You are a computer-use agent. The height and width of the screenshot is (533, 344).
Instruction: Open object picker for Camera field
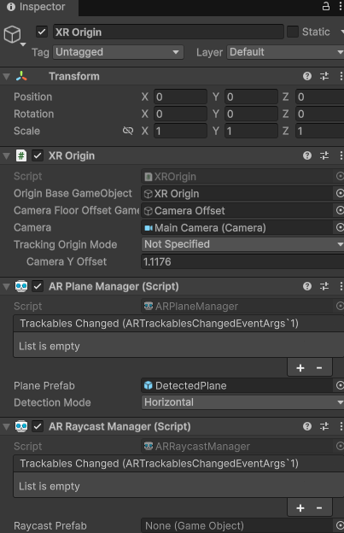pyautogui.click(x=340, y=227)
